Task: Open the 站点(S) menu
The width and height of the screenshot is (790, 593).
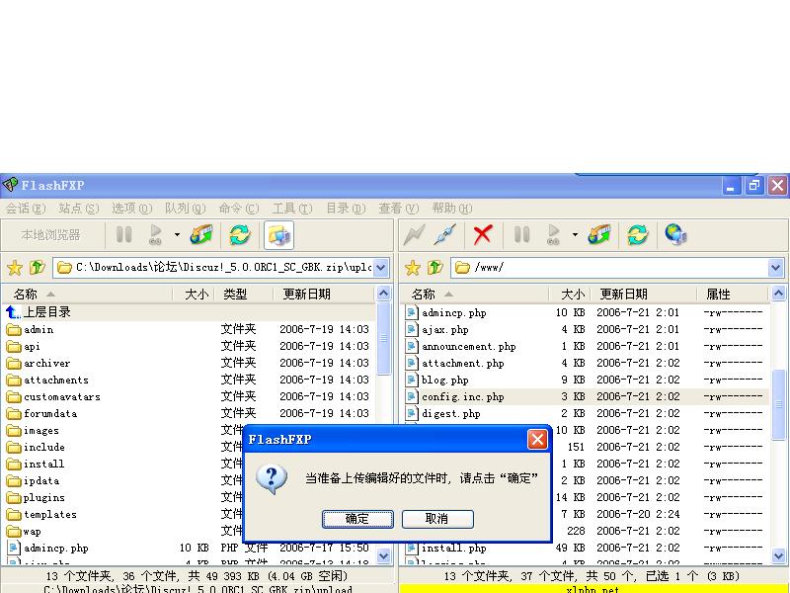Action: (79, 209)
